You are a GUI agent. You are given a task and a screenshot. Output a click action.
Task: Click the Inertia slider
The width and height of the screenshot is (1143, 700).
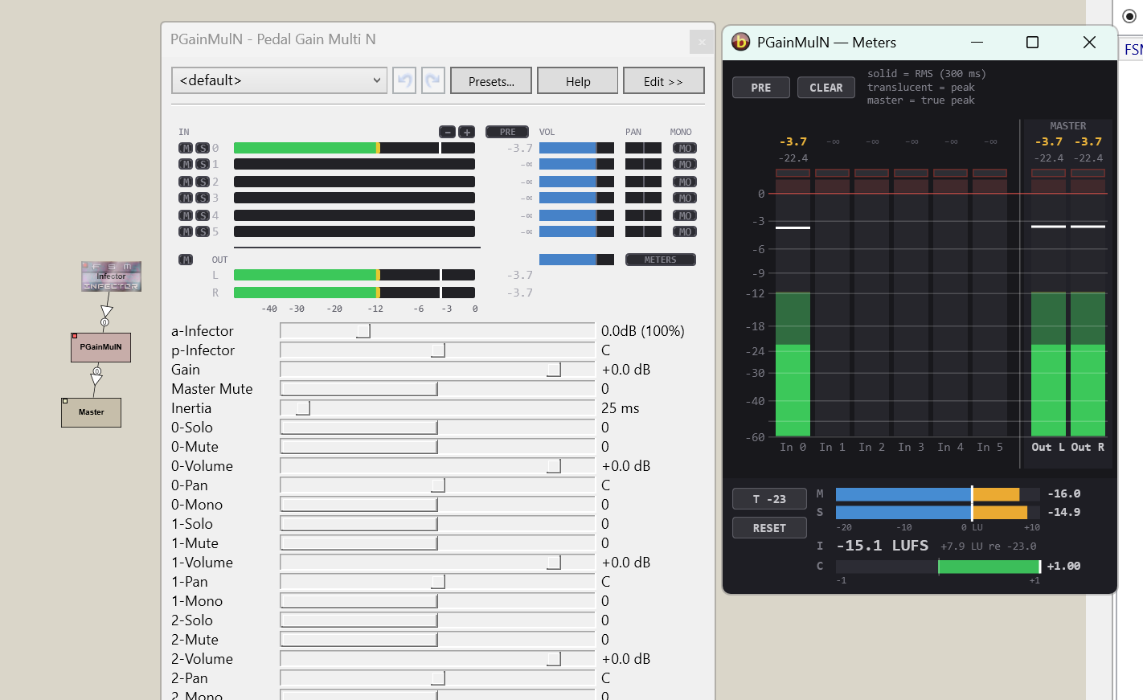coord(437,408)
